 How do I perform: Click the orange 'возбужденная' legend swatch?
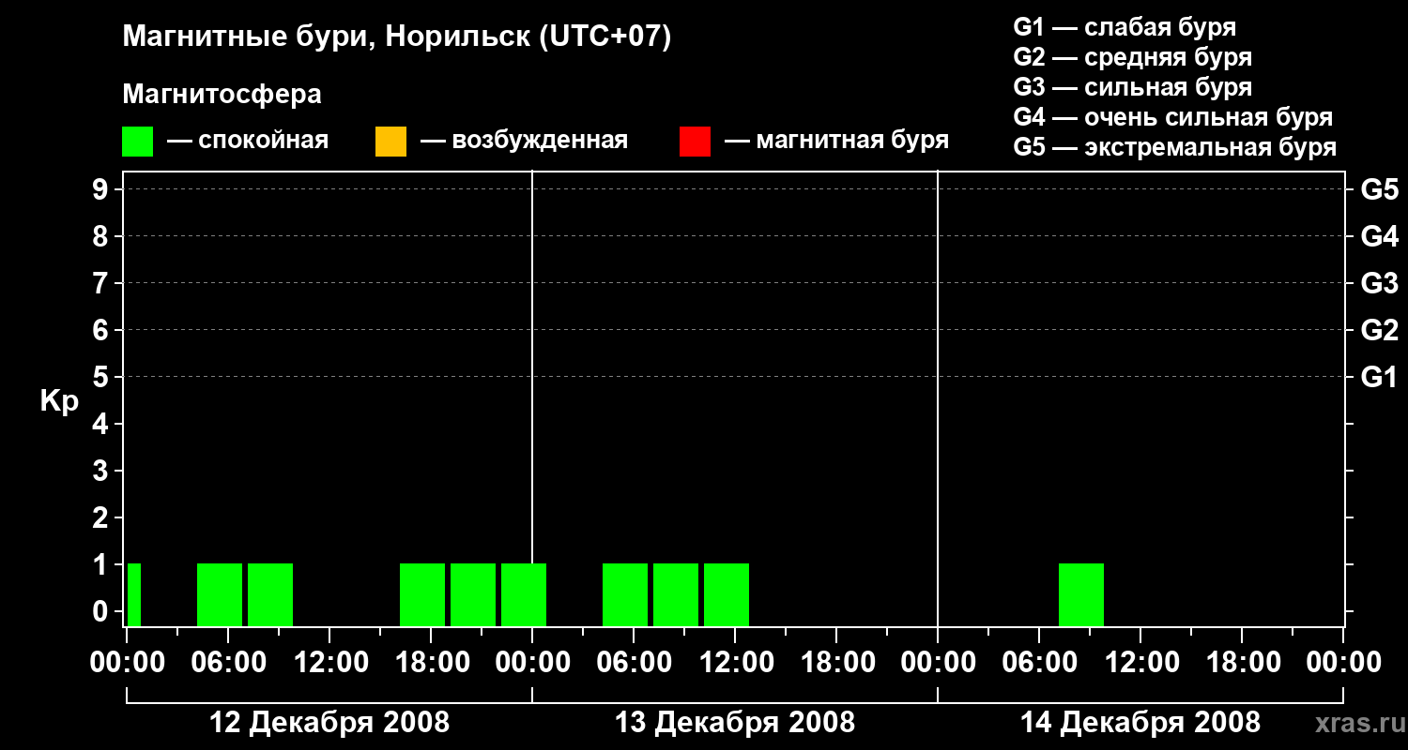(x=390, y=141)
